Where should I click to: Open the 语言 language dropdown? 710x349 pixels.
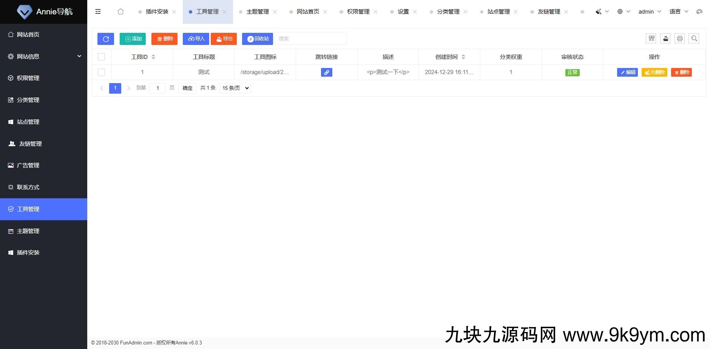point(679,12)
